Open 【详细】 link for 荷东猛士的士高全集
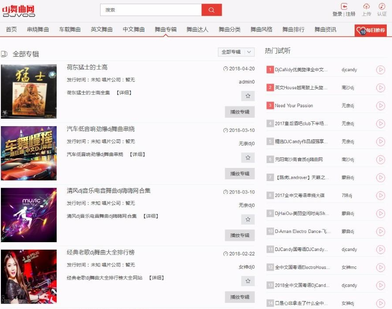The width and height of the screenshot is (392, 309). point(124,93)
